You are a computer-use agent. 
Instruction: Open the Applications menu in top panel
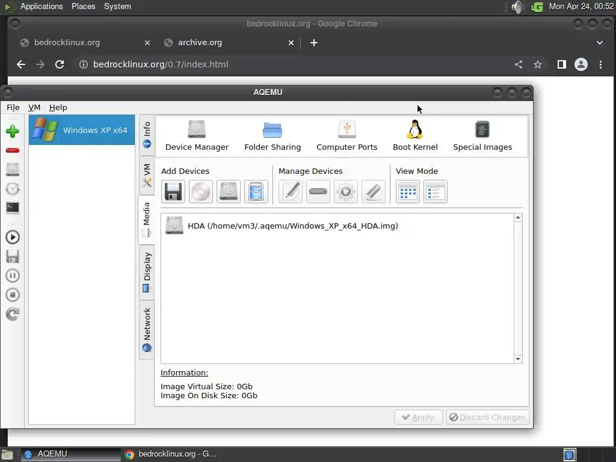pos(42,6)
